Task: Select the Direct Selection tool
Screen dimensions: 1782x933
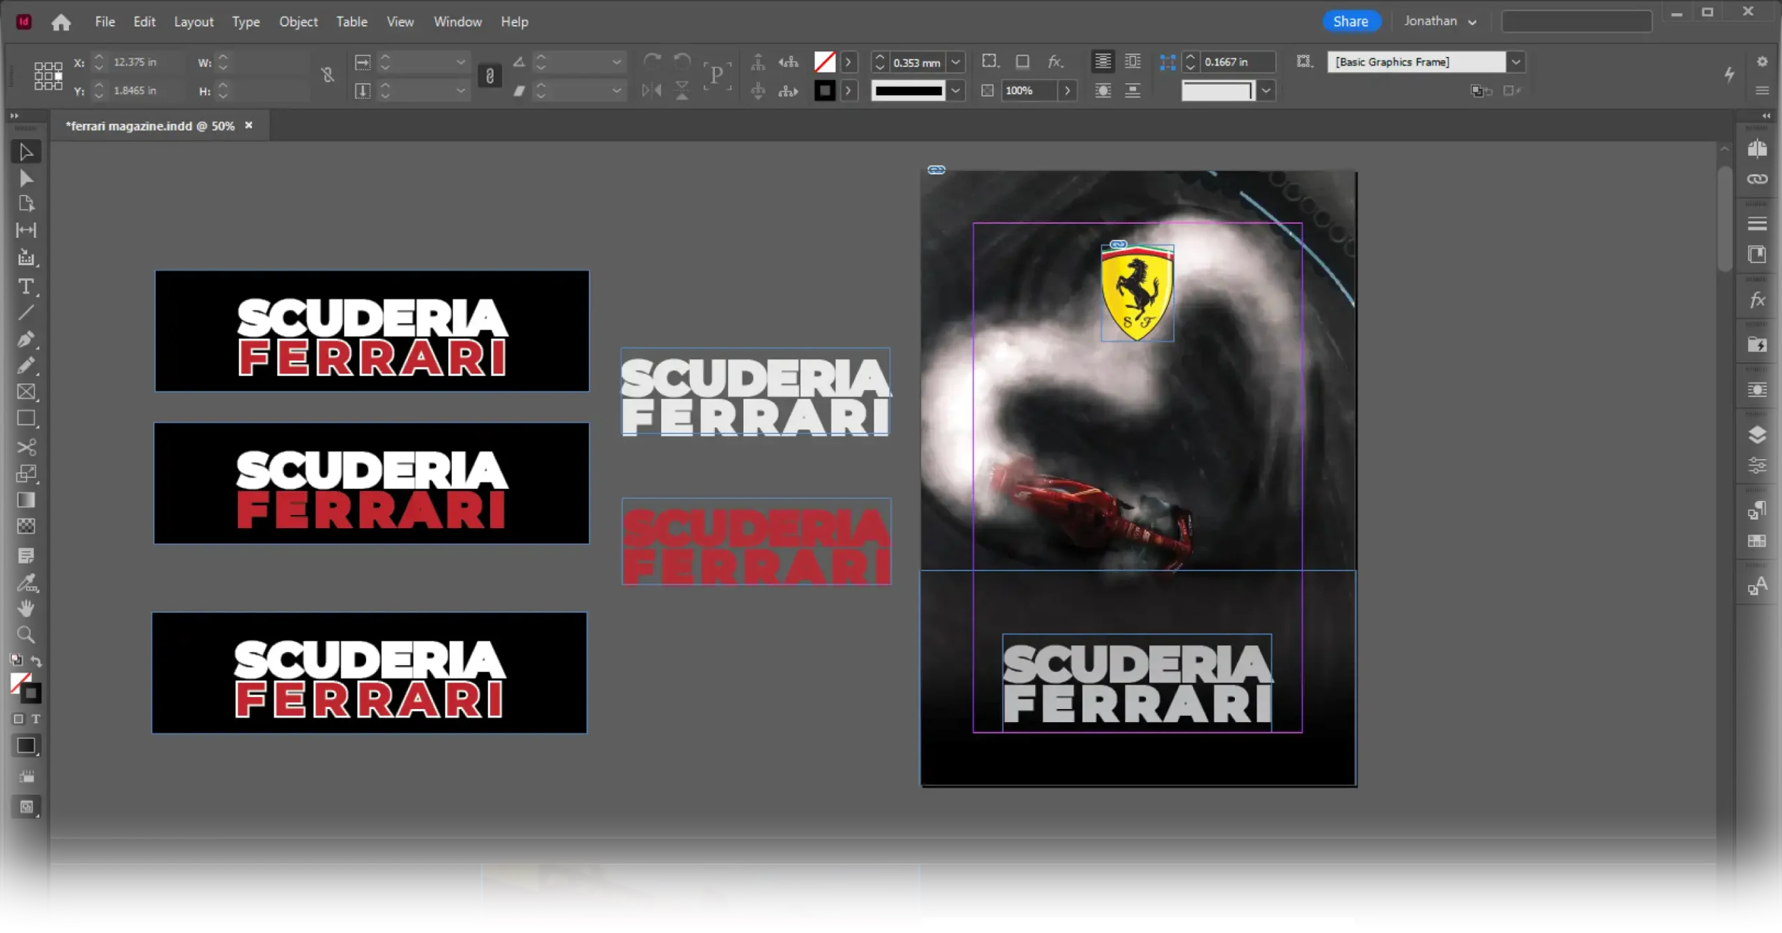Action: (26, 179)
